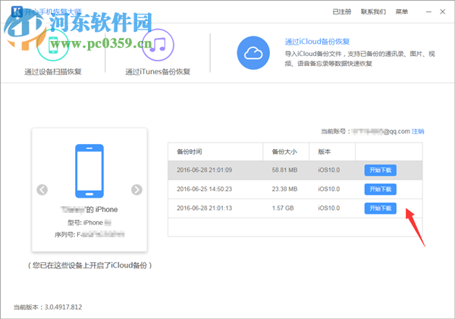Show previous device with left arrow
The width and height of the screenshot is (455, 319).
[42, 190]
